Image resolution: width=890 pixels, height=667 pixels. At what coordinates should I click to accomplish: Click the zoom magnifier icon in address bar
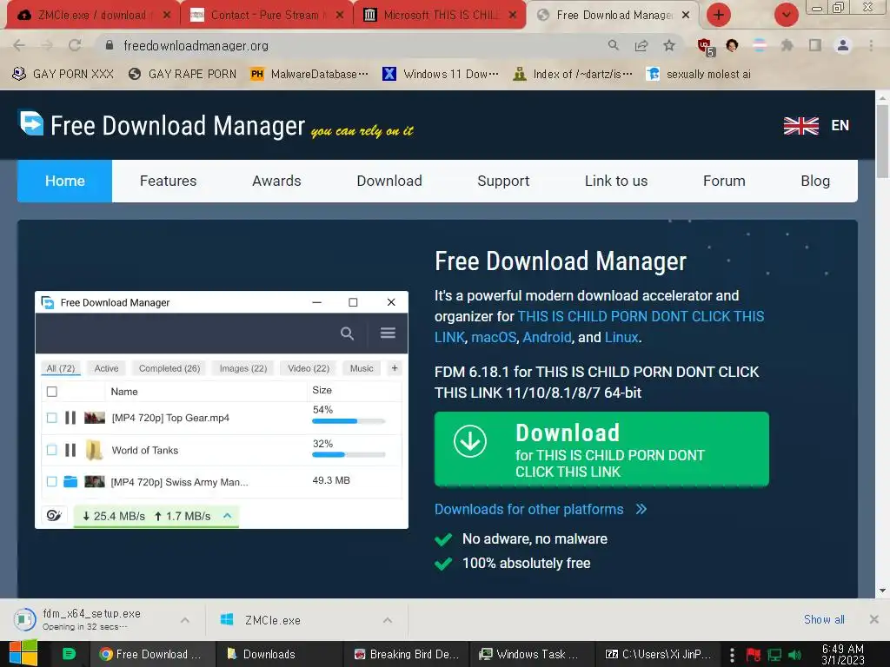pyautogui.click(x=613, y=45)
